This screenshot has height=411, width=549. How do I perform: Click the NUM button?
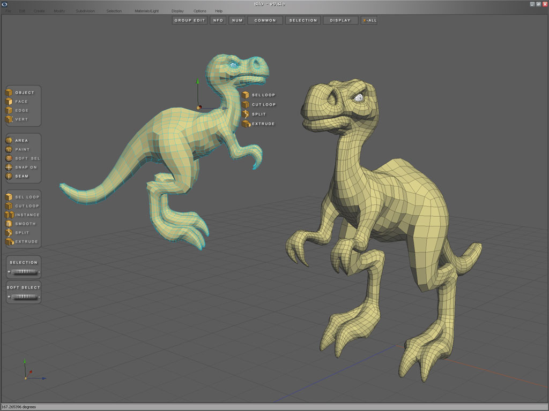point(237,20)
